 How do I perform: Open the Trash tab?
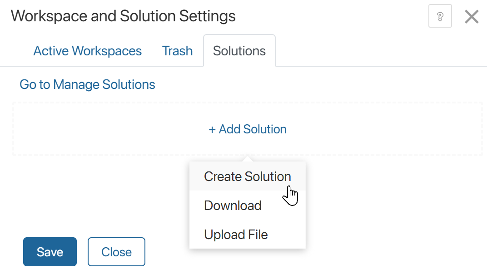(177, 51)
